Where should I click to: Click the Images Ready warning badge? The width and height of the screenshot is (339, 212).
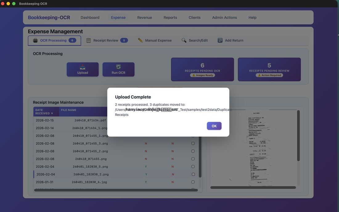point(202,75)
